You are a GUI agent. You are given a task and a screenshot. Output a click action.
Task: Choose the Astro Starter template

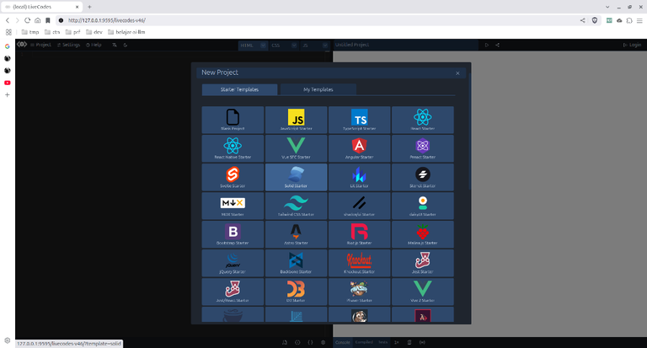pyautogui.click(x=296, y=234)
